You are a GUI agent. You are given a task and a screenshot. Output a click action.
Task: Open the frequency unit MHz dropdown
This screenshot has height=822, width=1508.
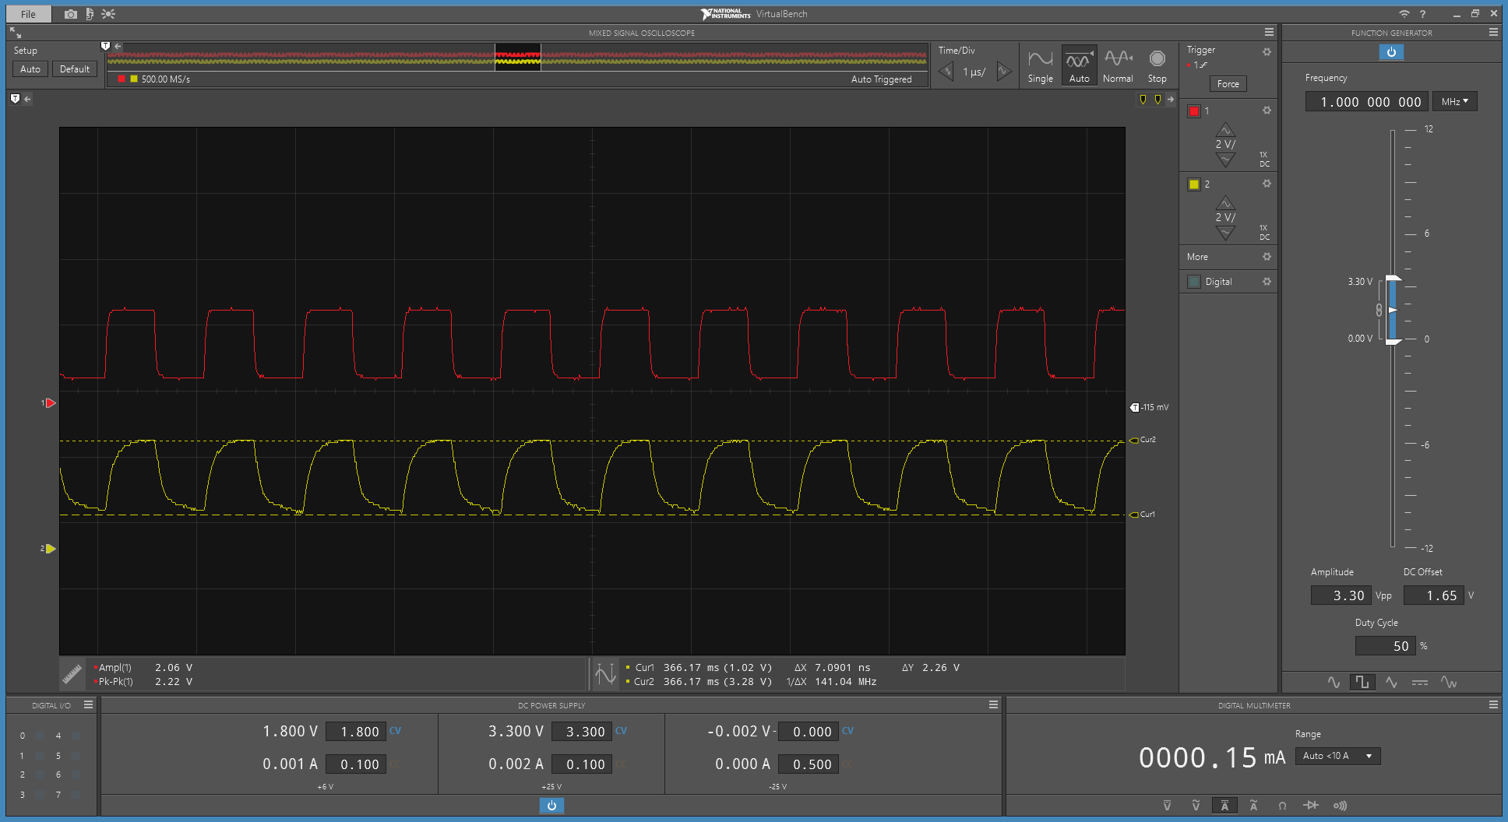pos(1454,101)
